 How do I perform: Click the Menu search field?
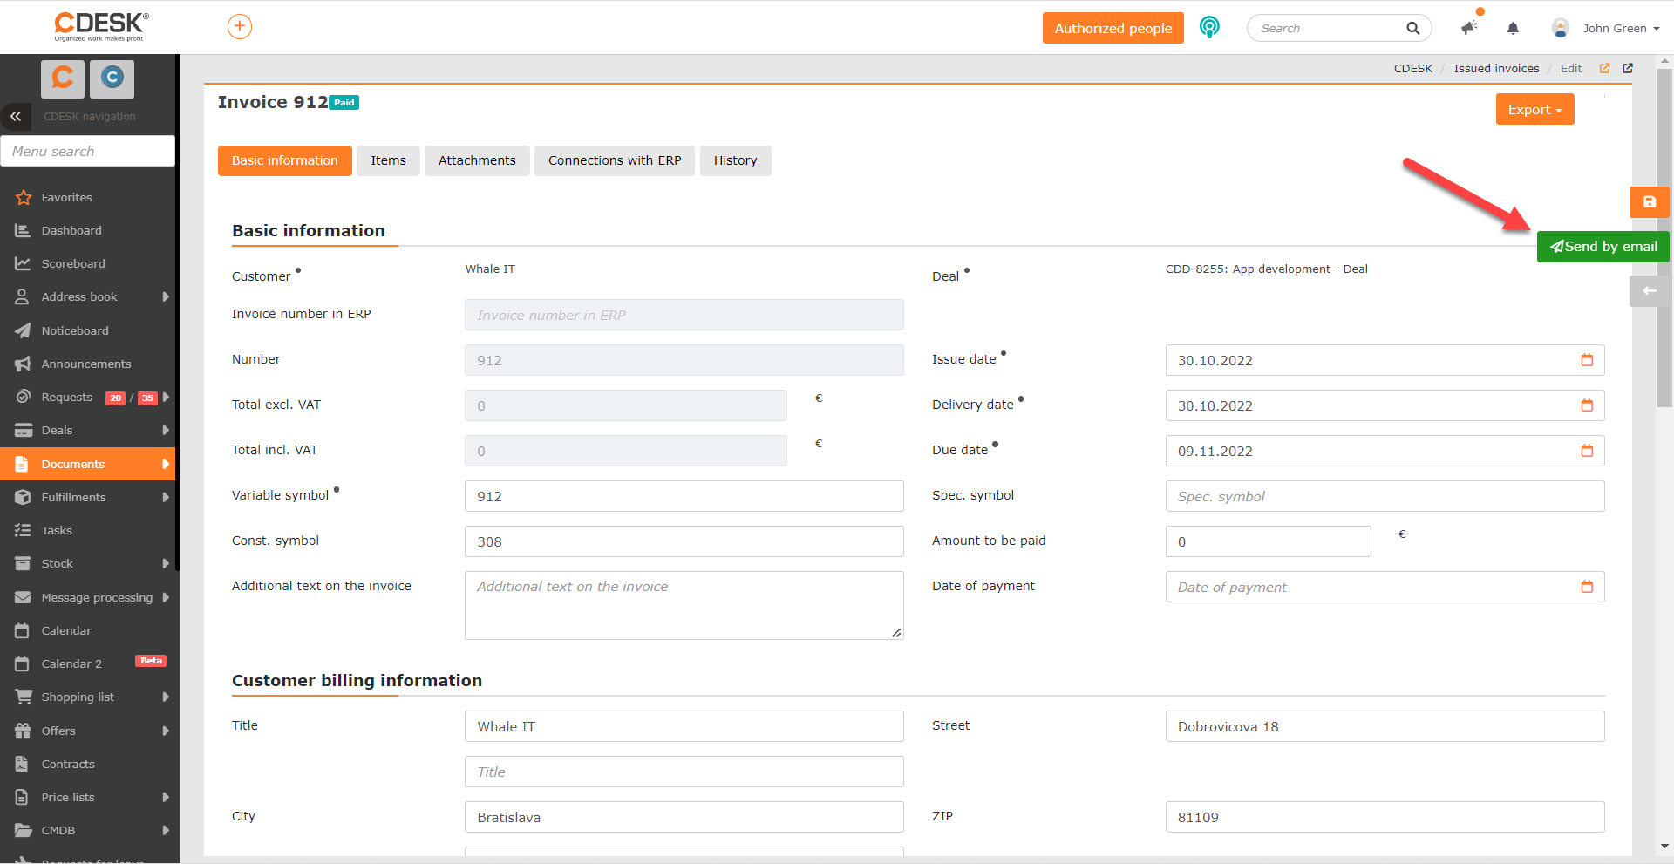88,151
